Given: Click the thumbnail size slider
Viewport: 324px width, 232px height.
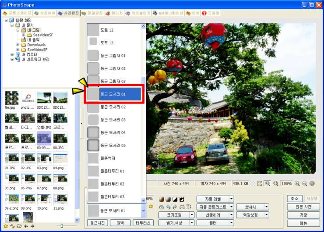Looking at the screenshot, I should pyautogui.click(x=61, y=226).
